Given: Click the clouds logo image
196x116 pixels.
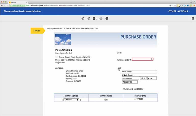Looking at the screenshot, I should pos(63,40).
